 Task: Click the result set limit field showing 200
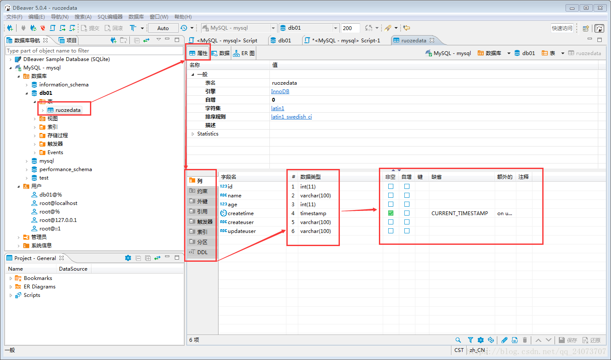[x=350, y=28]
